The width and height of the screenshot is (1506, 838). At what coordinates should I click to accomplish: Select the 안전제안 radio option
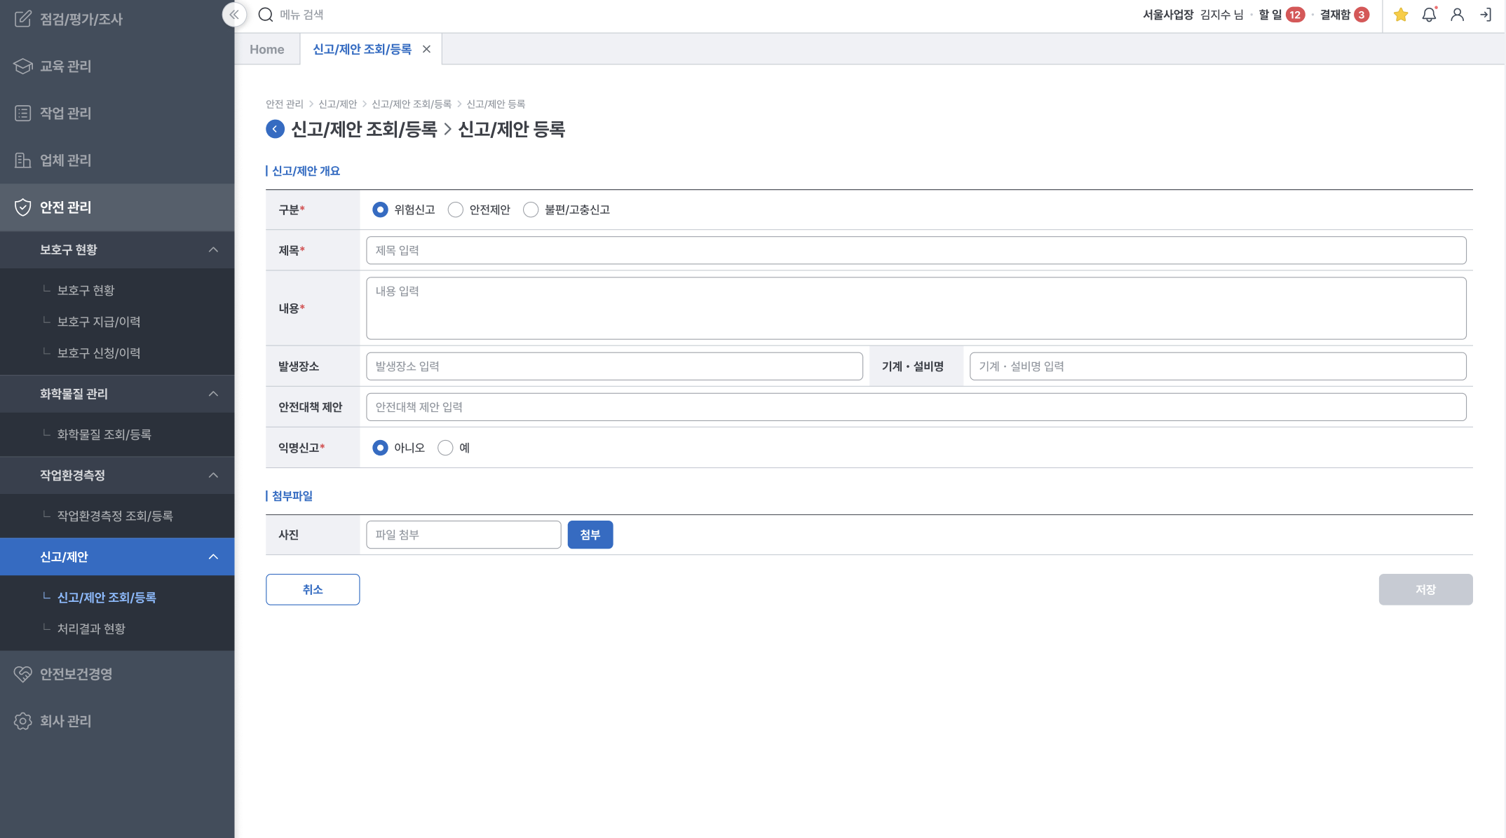[456, 209]
